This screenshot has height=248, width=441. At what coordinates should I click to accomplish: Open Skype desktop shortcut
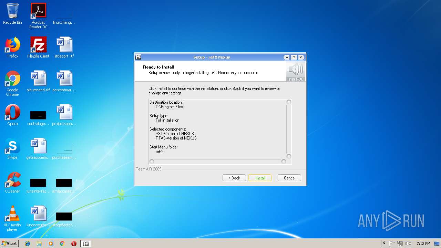[x=12, y=149]
